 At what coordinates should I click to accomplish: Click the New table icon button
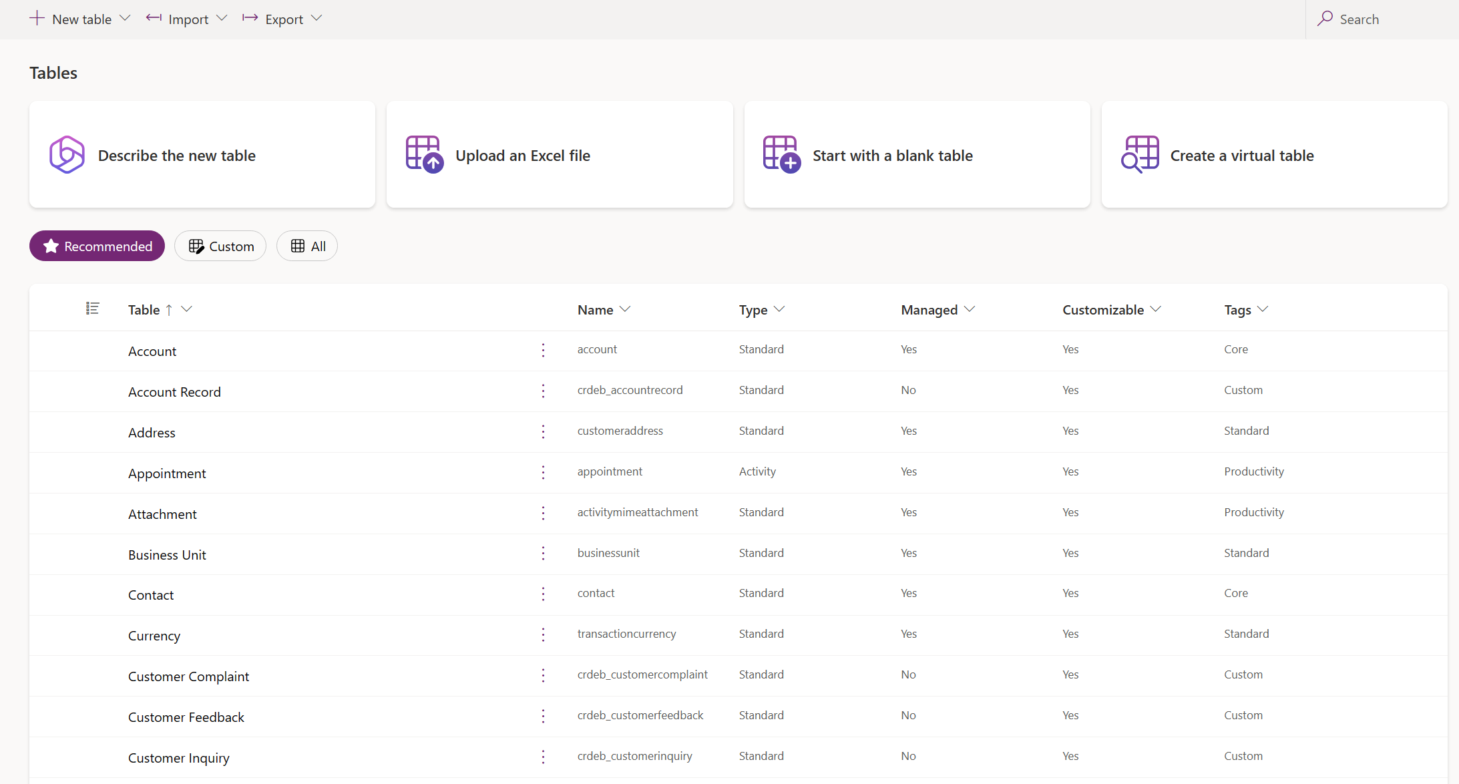click(x=35, y=18)
